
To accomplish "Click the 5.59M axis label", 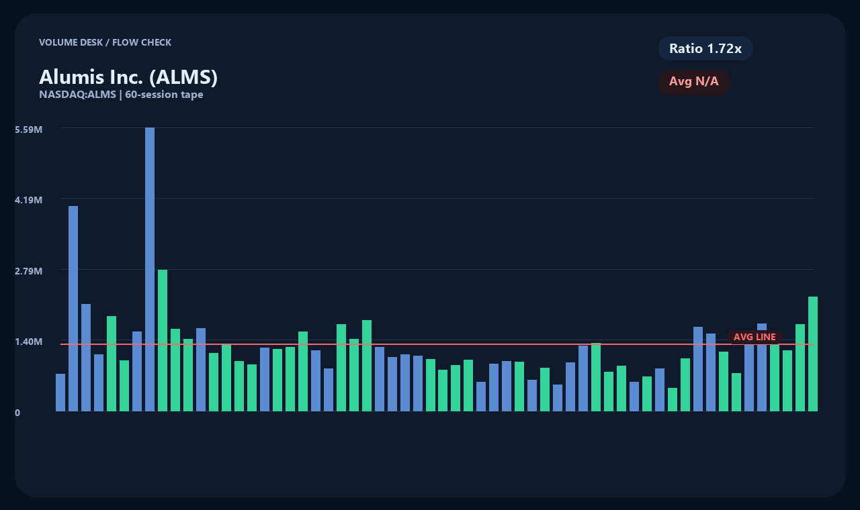I will click(28, 129).
